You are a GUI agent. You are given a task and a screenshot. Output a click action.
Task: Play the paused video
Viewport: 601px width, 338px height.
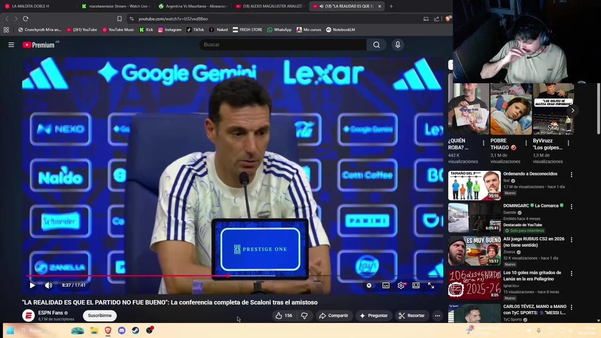32,285
